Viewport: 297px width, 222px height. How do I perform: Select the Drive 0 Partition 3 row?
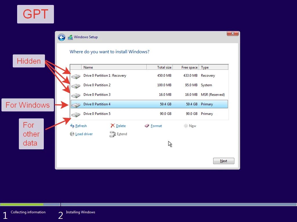pos(149,95)
